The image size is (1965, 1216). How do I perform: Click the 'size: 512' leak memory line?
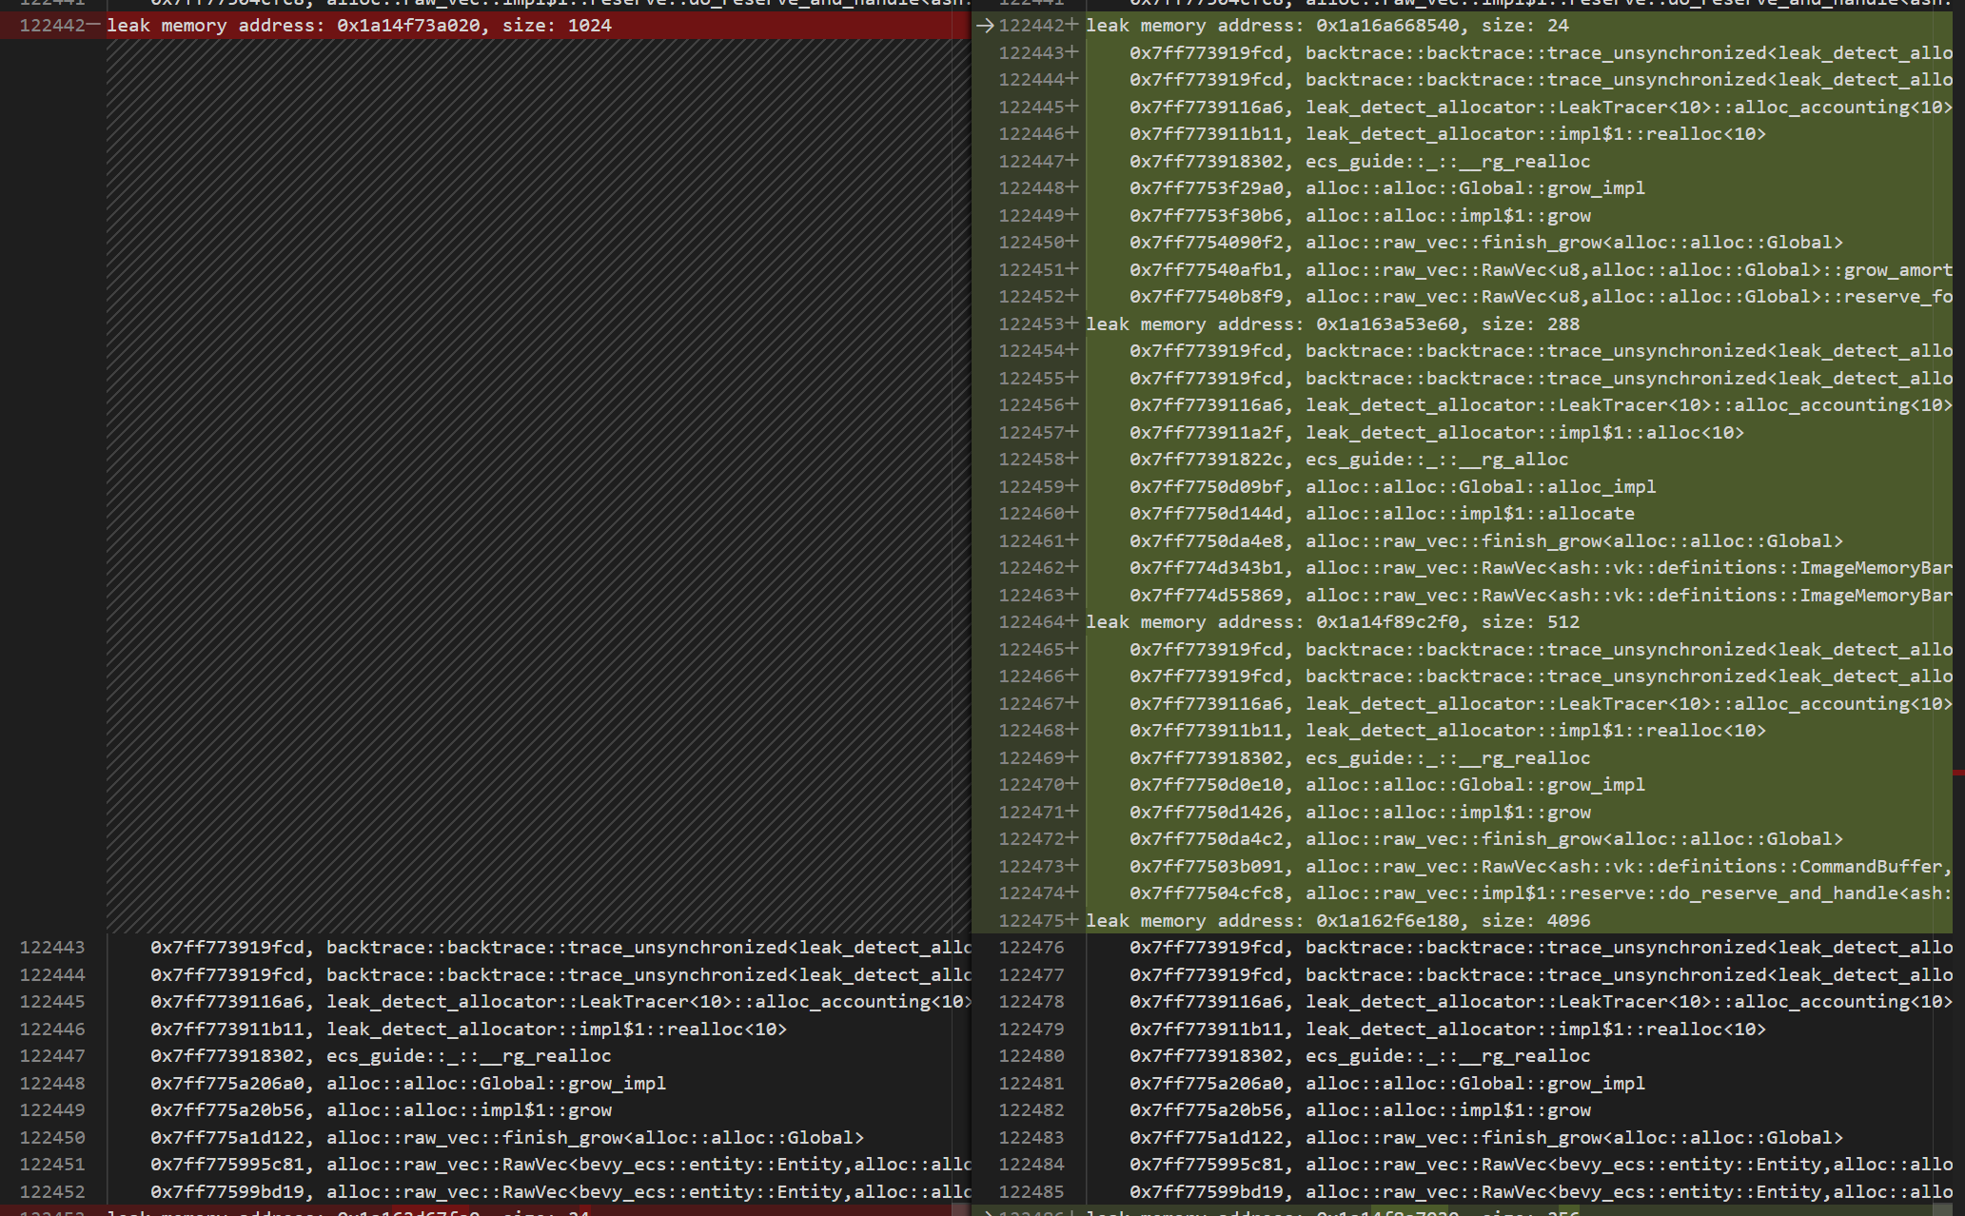(x=1332, y=621)
